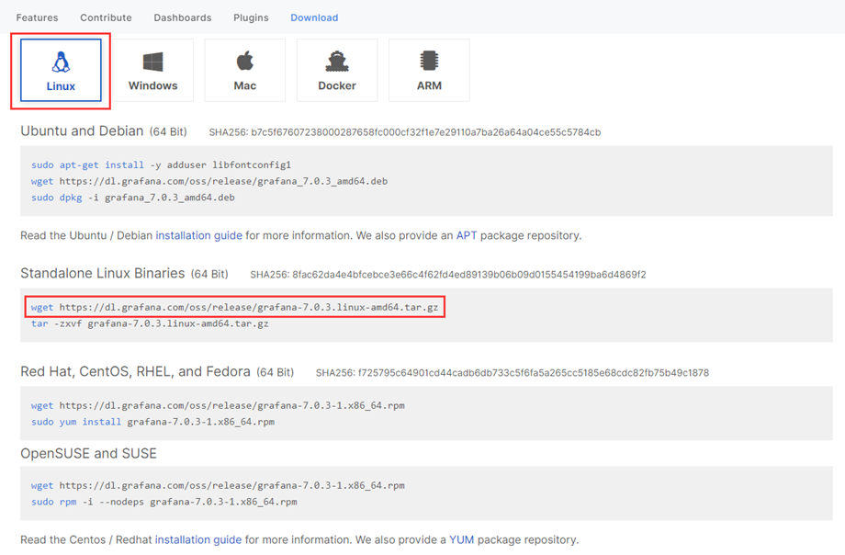
Task: Open the Ubuntu / Debian installation guide link
Action: pyautogui.click(x=199, y=236)
